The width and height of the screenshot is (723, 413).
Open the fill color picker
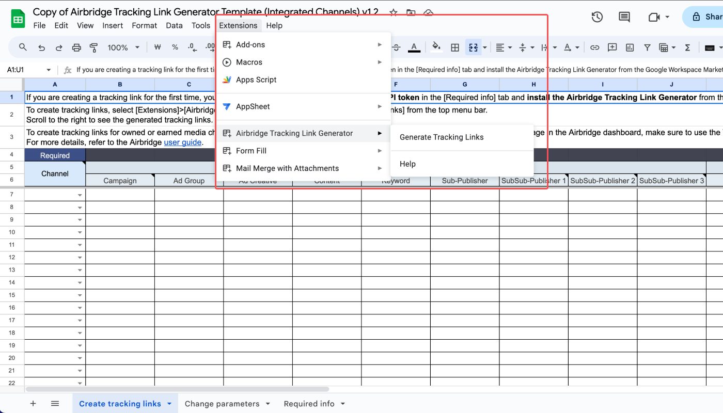pos(436,47)
